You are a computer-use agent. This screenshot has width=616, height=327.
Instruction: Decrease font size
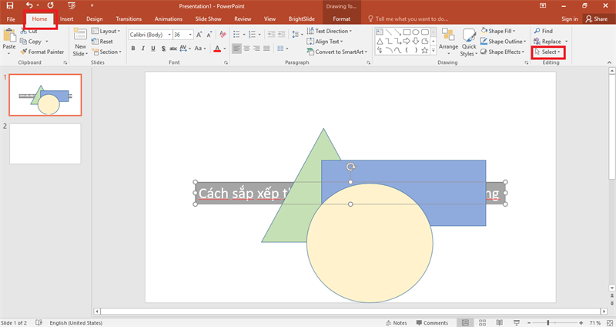coord(209,35)
